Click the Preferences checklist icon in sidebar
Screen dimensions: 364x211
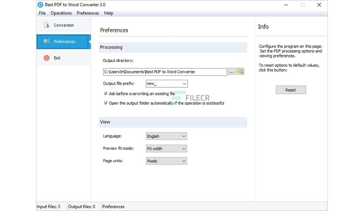pos(47,41)
